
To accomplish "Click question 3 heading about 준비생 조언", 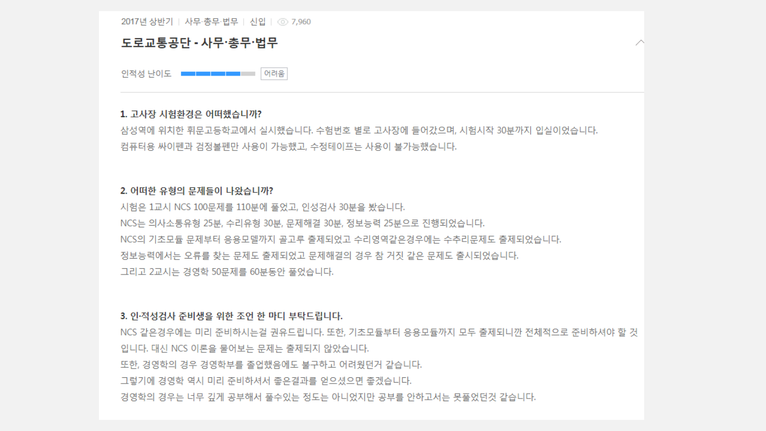I will click(x=231, y=316).
